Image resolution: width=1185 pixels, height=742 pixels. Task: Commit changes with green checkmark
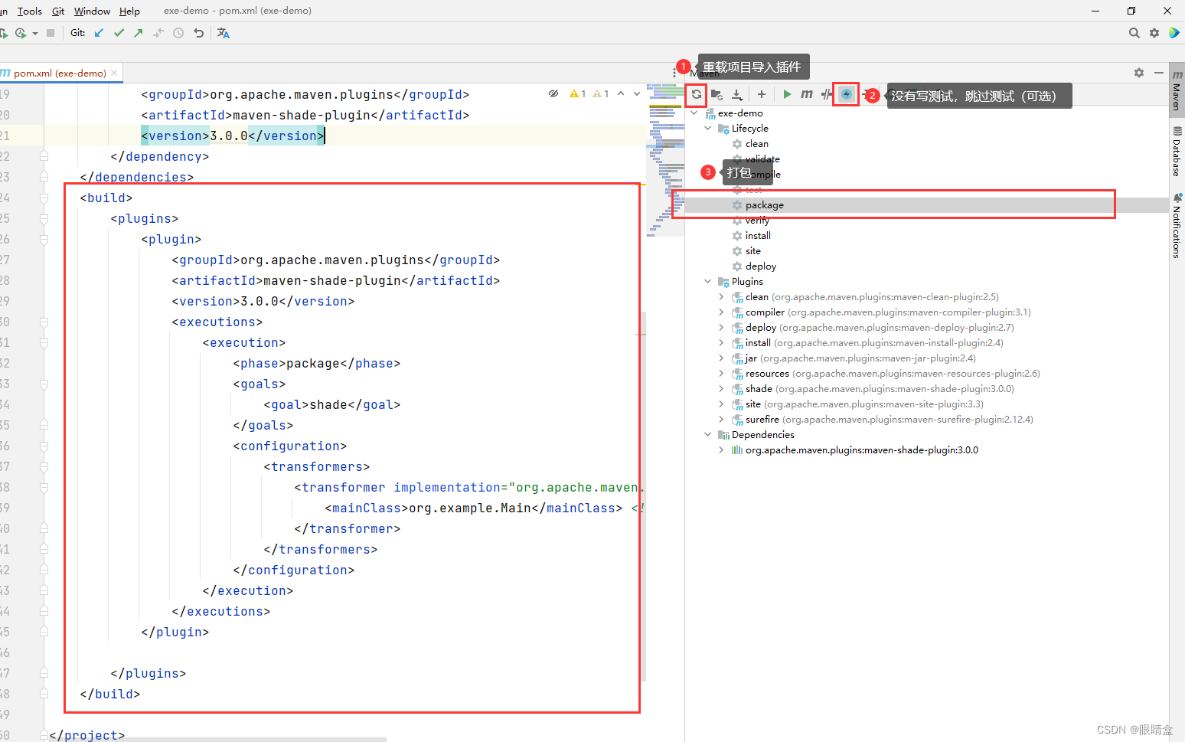click(119, 33)
